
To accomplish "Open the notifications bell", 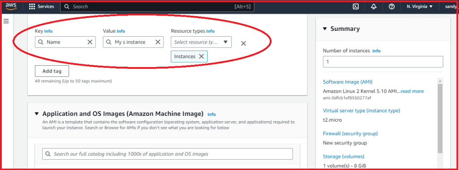I will (x=373, y=6).
